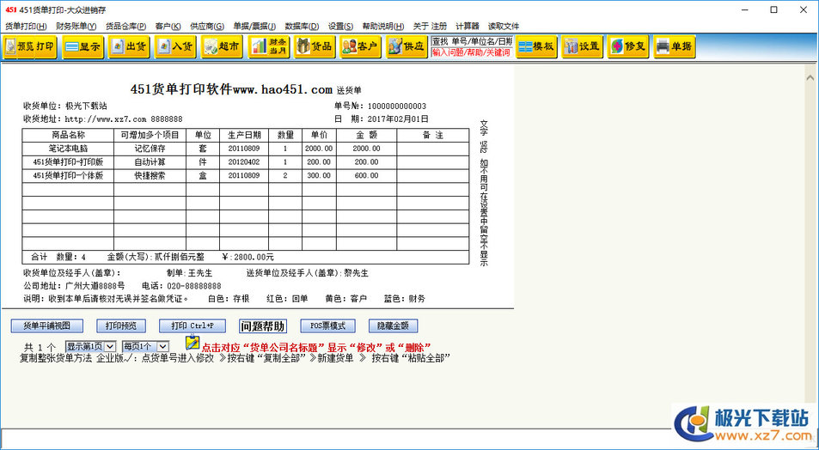Click the address http://www.xz7.com 8888888

click(x=124, y=119)
